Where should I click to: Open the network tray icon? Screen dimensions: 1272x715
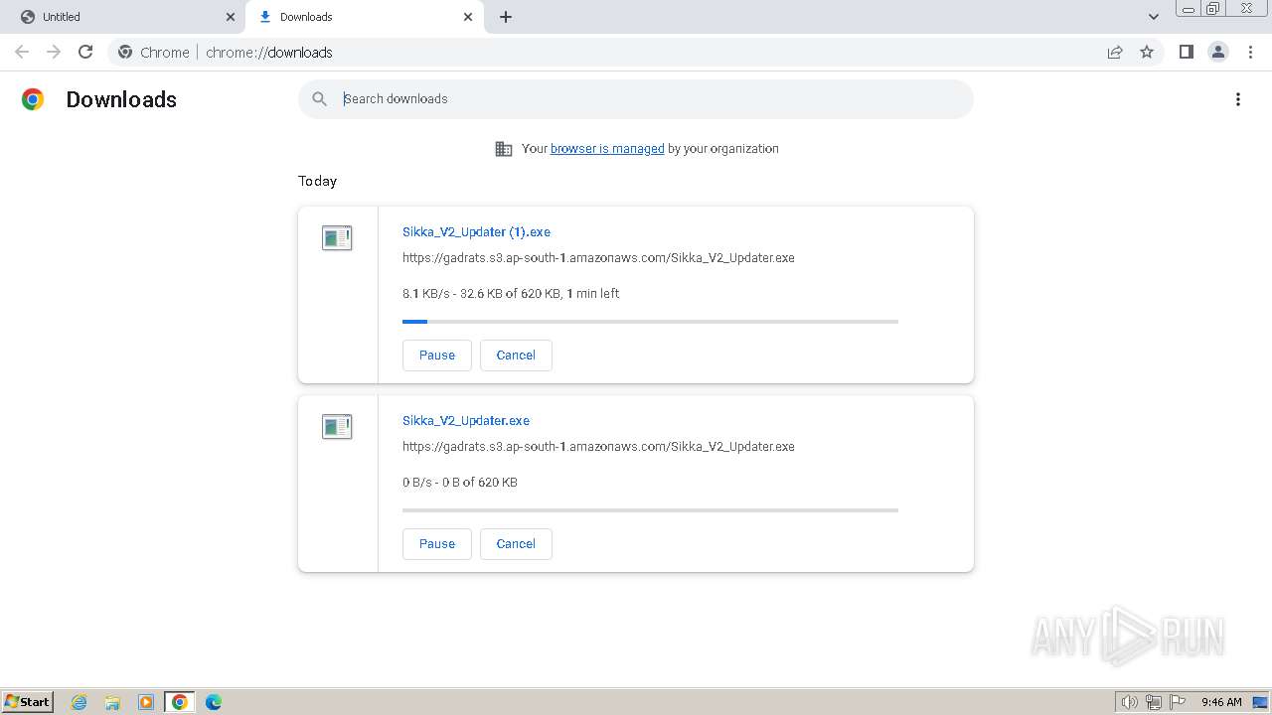click(x=1154, y=702)
